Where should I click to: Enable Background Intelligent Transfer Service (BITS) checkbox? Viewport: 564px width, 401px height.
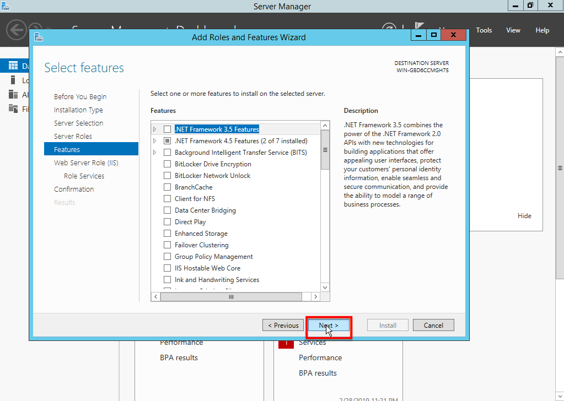[x=167, y=153]
